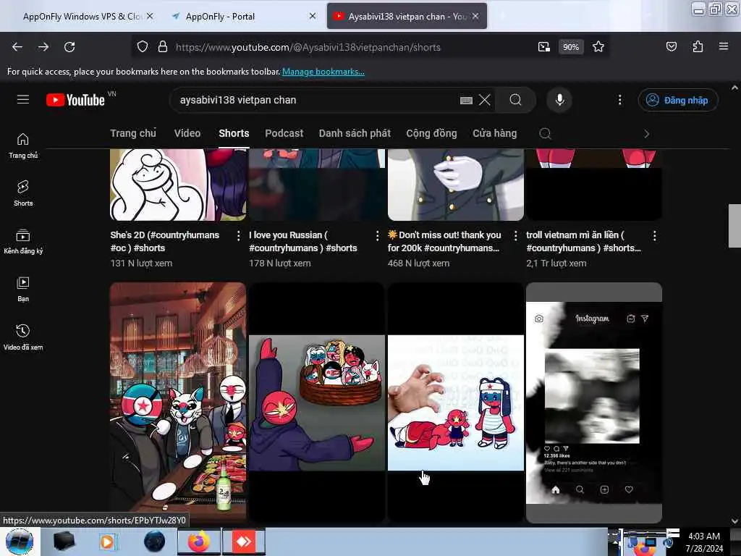Go to Trang chủ in the sidebar
This screenshot has width=741, height=556.
click(x=23, y=146)
